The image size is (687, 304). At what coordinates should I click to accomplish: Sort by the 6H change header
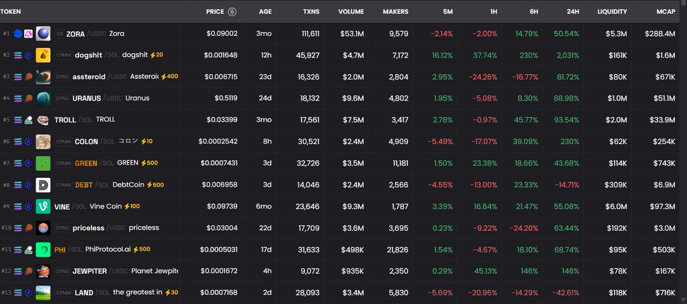[x=533, y=11]
